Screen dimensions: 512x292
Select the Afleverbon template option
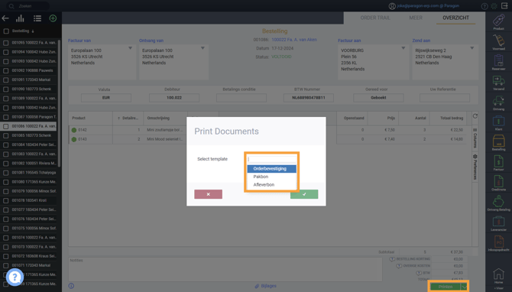[272, 185]
